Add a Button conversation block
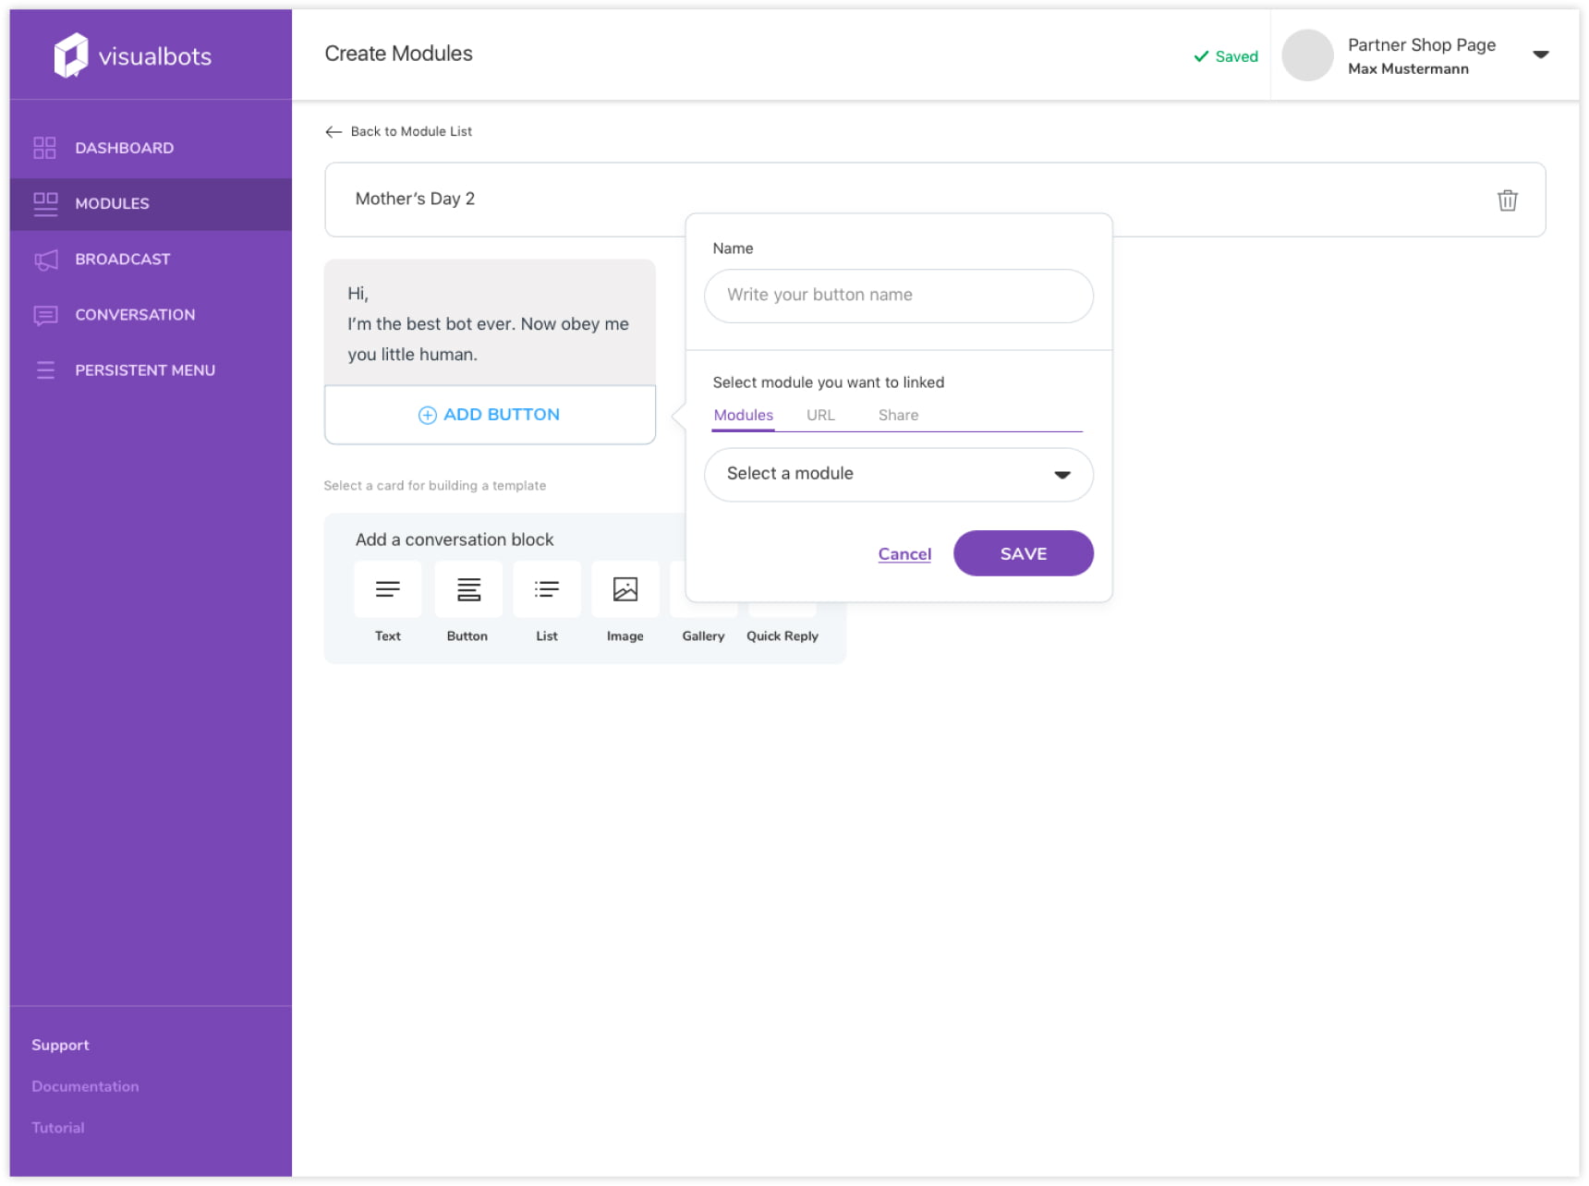Screen dimensions: 1589x1186 [468, 590]
